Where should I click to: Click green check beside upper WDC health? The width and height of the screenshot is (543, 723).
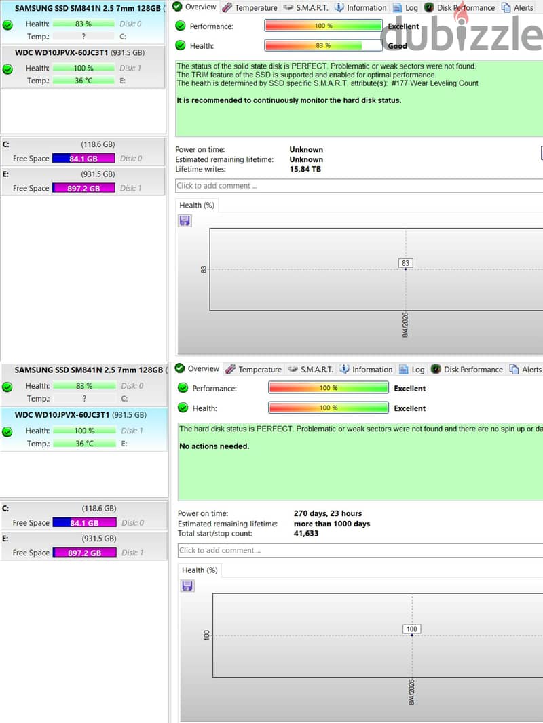(x=7, y=70)
